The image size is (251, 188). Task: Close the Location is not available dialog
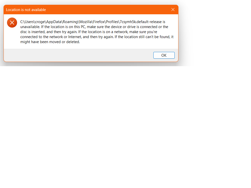coord(173,10)
